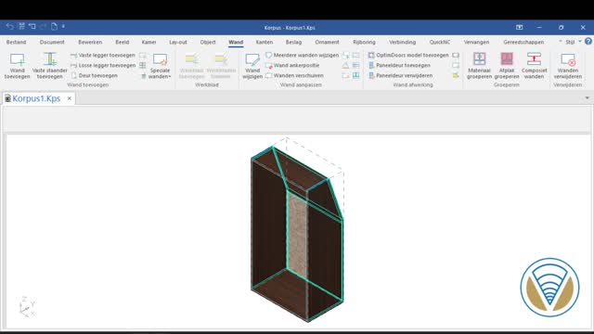Click the 3D cabinet model in viewport

[297, 233]
